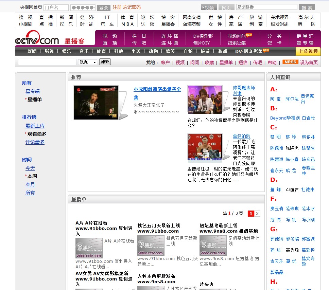Click the 搜索 button beside the video dropdown
Image resolution: width=329 pixels, height=290 pixels.
[105, 62]
